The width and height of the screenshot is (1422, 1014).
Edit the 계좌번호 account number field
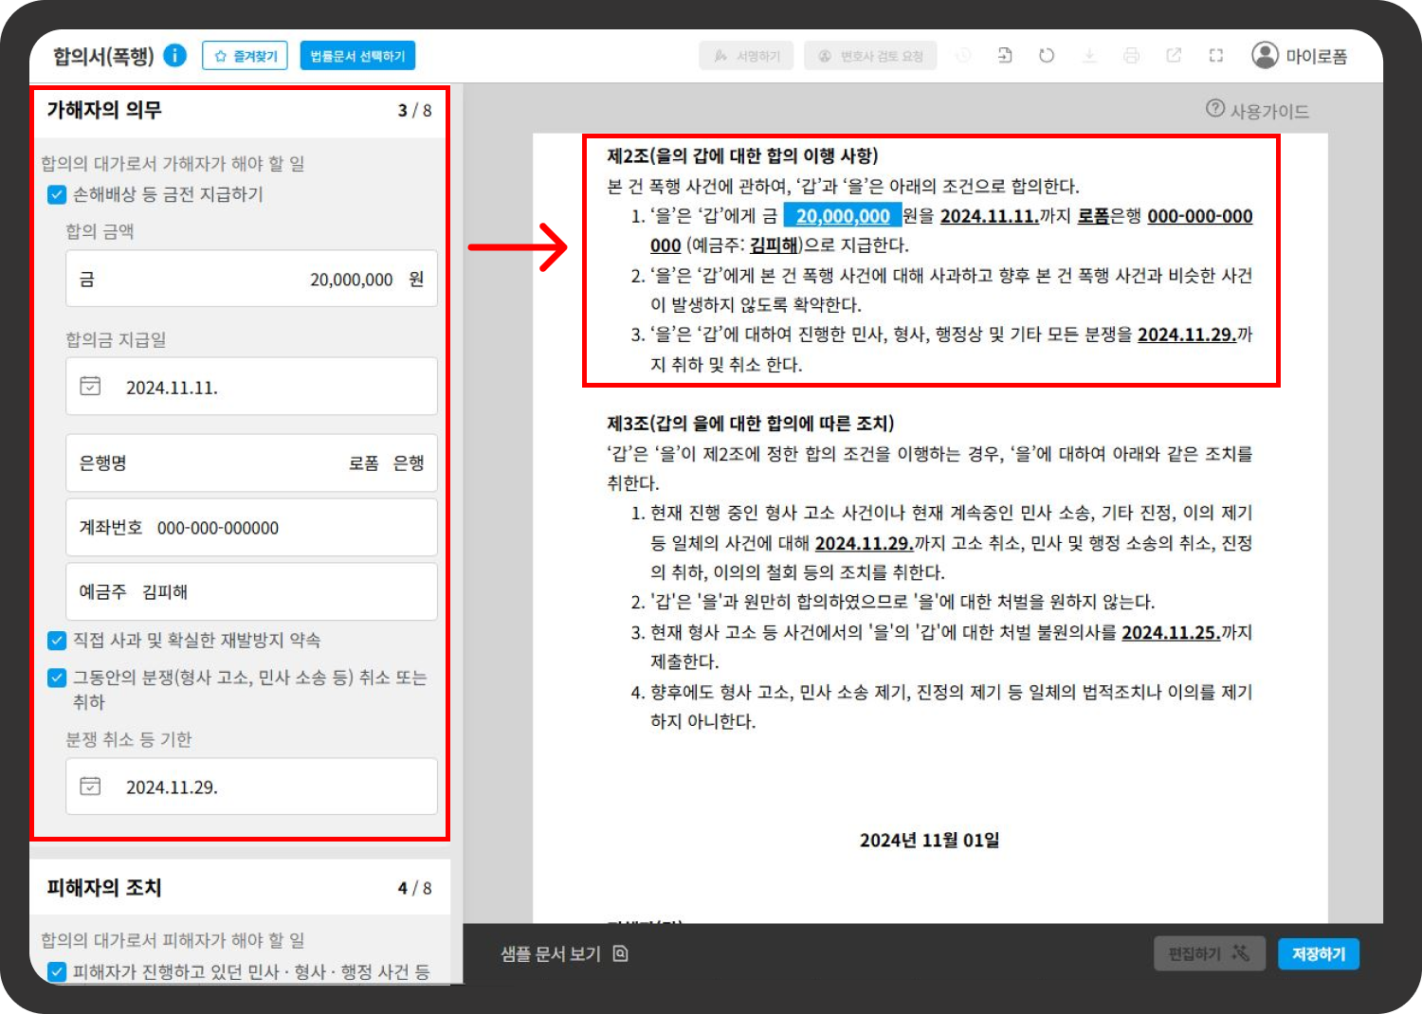coord(251,528)
